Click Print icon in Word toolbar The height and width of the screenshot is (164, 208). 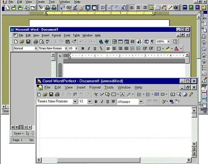tap(36, 42)
